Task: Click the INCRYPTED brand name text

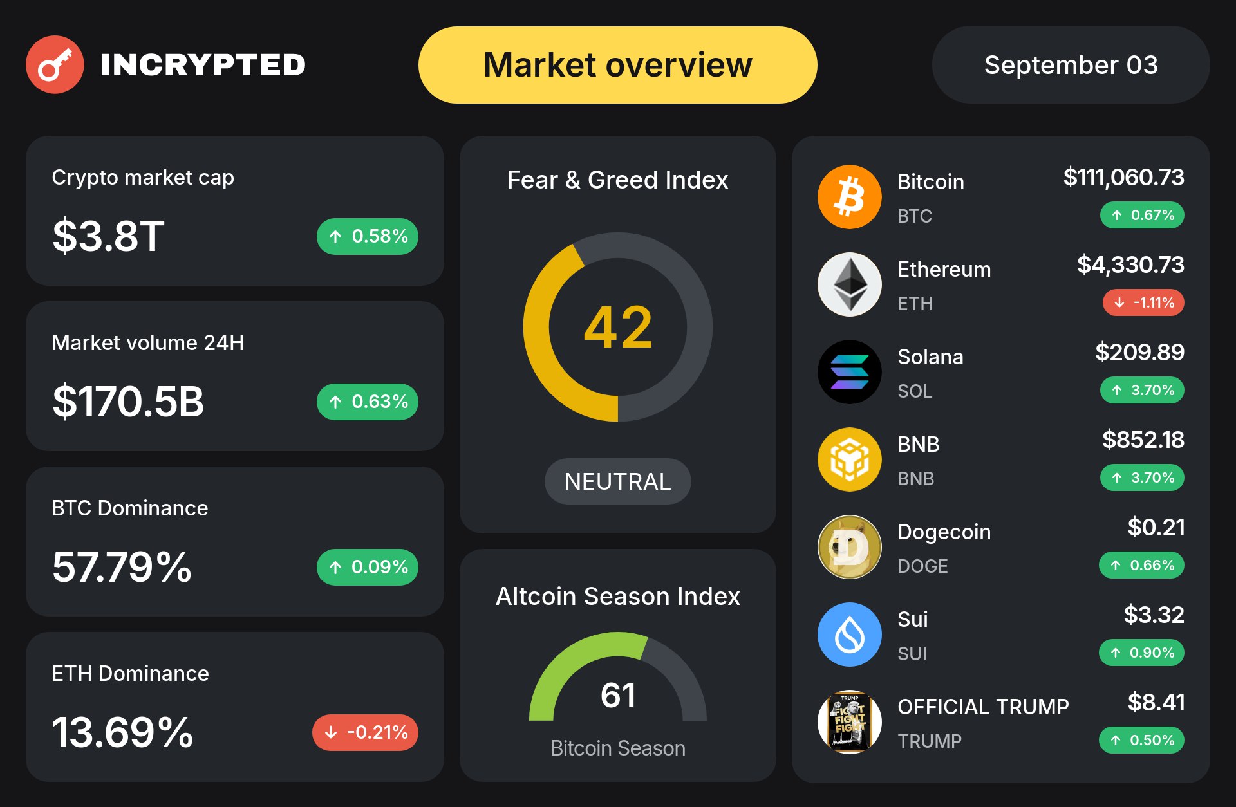Action: (203, 65)
